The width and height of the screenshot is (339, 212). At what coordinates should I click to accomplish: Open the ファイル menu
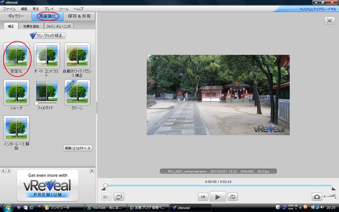(x=9, y=9)
